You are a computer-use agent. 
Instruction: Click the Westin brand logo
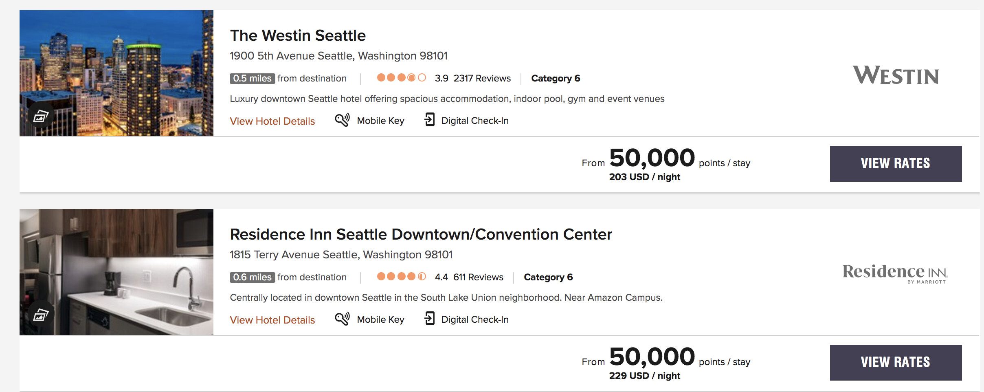tap(896, 76)
